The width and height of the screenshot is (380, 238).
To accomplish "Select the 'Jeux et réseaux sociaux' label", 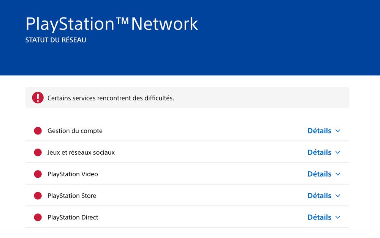I will click(x=81, y=152).
